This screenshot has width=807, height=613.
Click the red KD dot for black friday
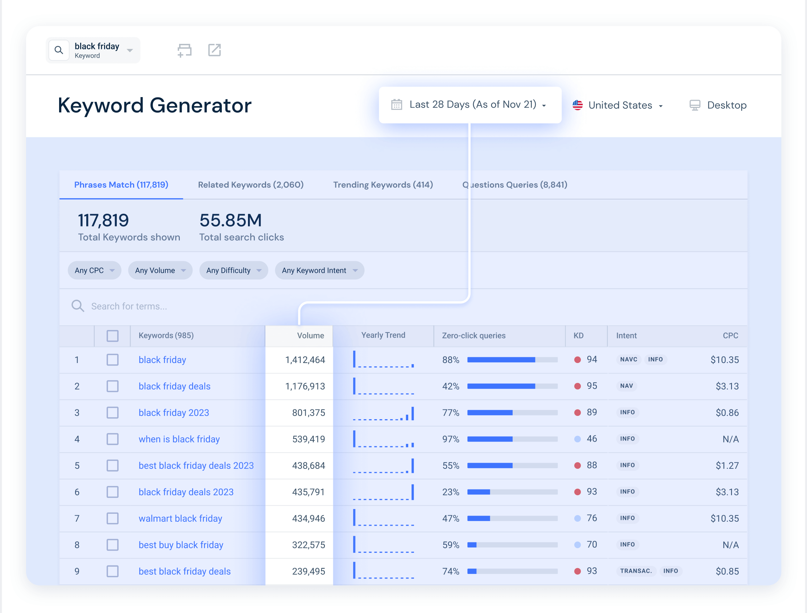coord(577,360)
